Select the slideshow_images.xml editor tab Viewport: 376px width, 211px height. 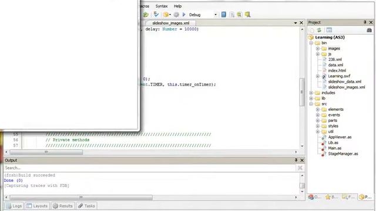171,23
